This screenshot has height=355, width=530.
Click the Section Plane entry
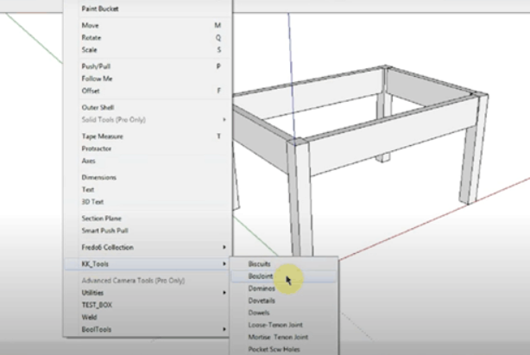(x=100, y=219)
